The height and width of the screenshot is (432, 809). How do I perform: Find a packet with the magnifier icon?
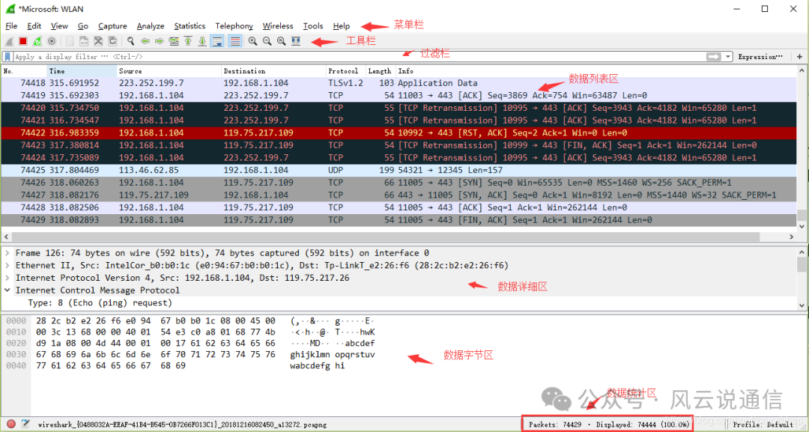tap(130, 41)
